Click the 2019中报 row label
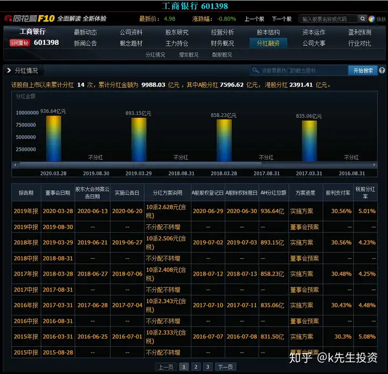The width and height of the screenshot is (388, 374). click(x=26, y=227)
